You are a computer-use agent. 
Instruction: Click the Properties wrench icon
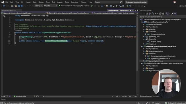coord(172,14)
